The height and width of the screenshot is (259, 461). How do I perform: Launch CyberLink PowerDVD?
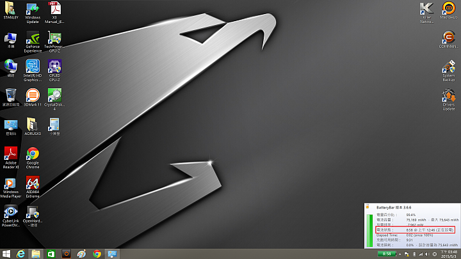coord(11,216)
